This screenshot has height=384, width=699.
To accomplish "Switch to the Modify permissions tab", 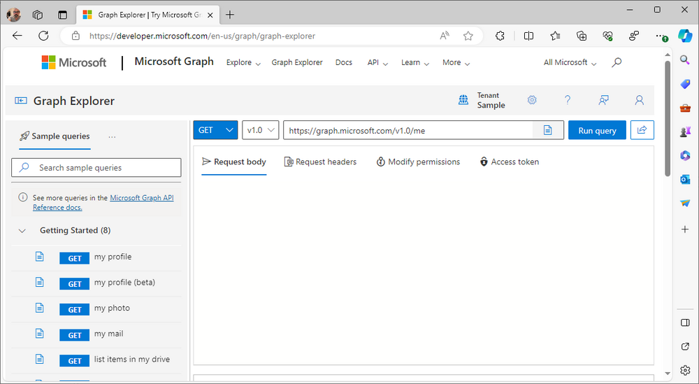I will [x=418, y=162].
